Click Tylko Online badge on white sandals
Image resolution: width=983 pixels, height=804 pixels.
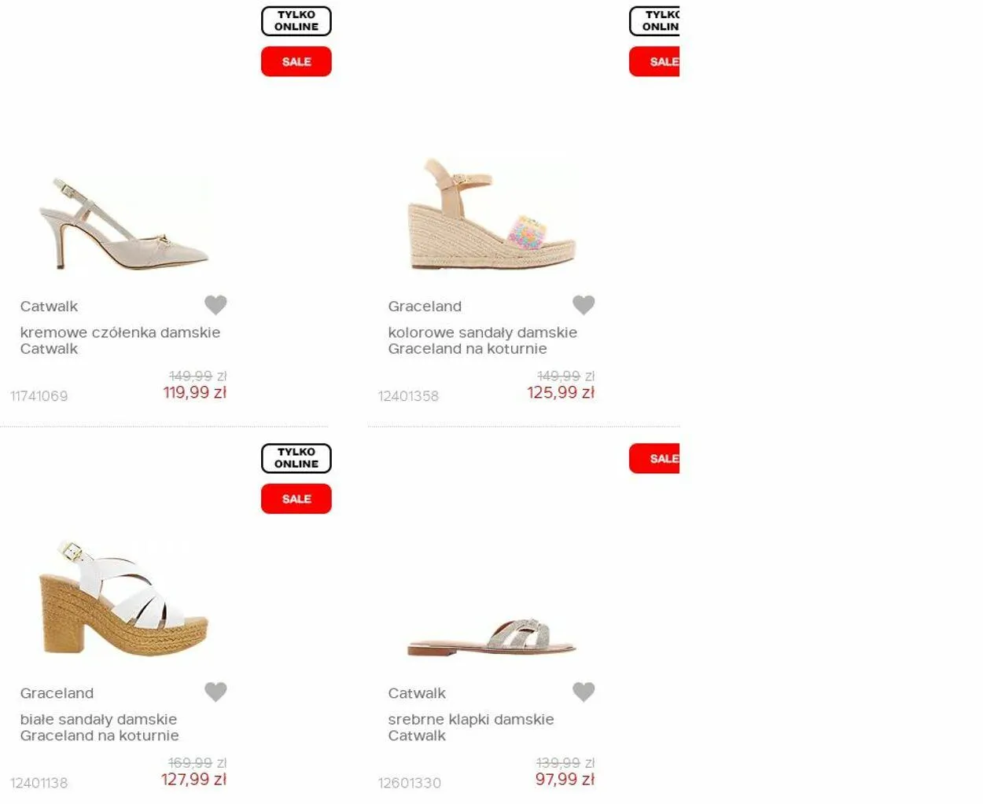(x=296, y=458)
